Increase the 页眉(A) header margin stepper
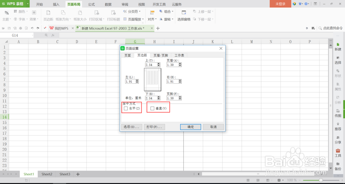This screenshot has width=345, height=184. [180, 64]
